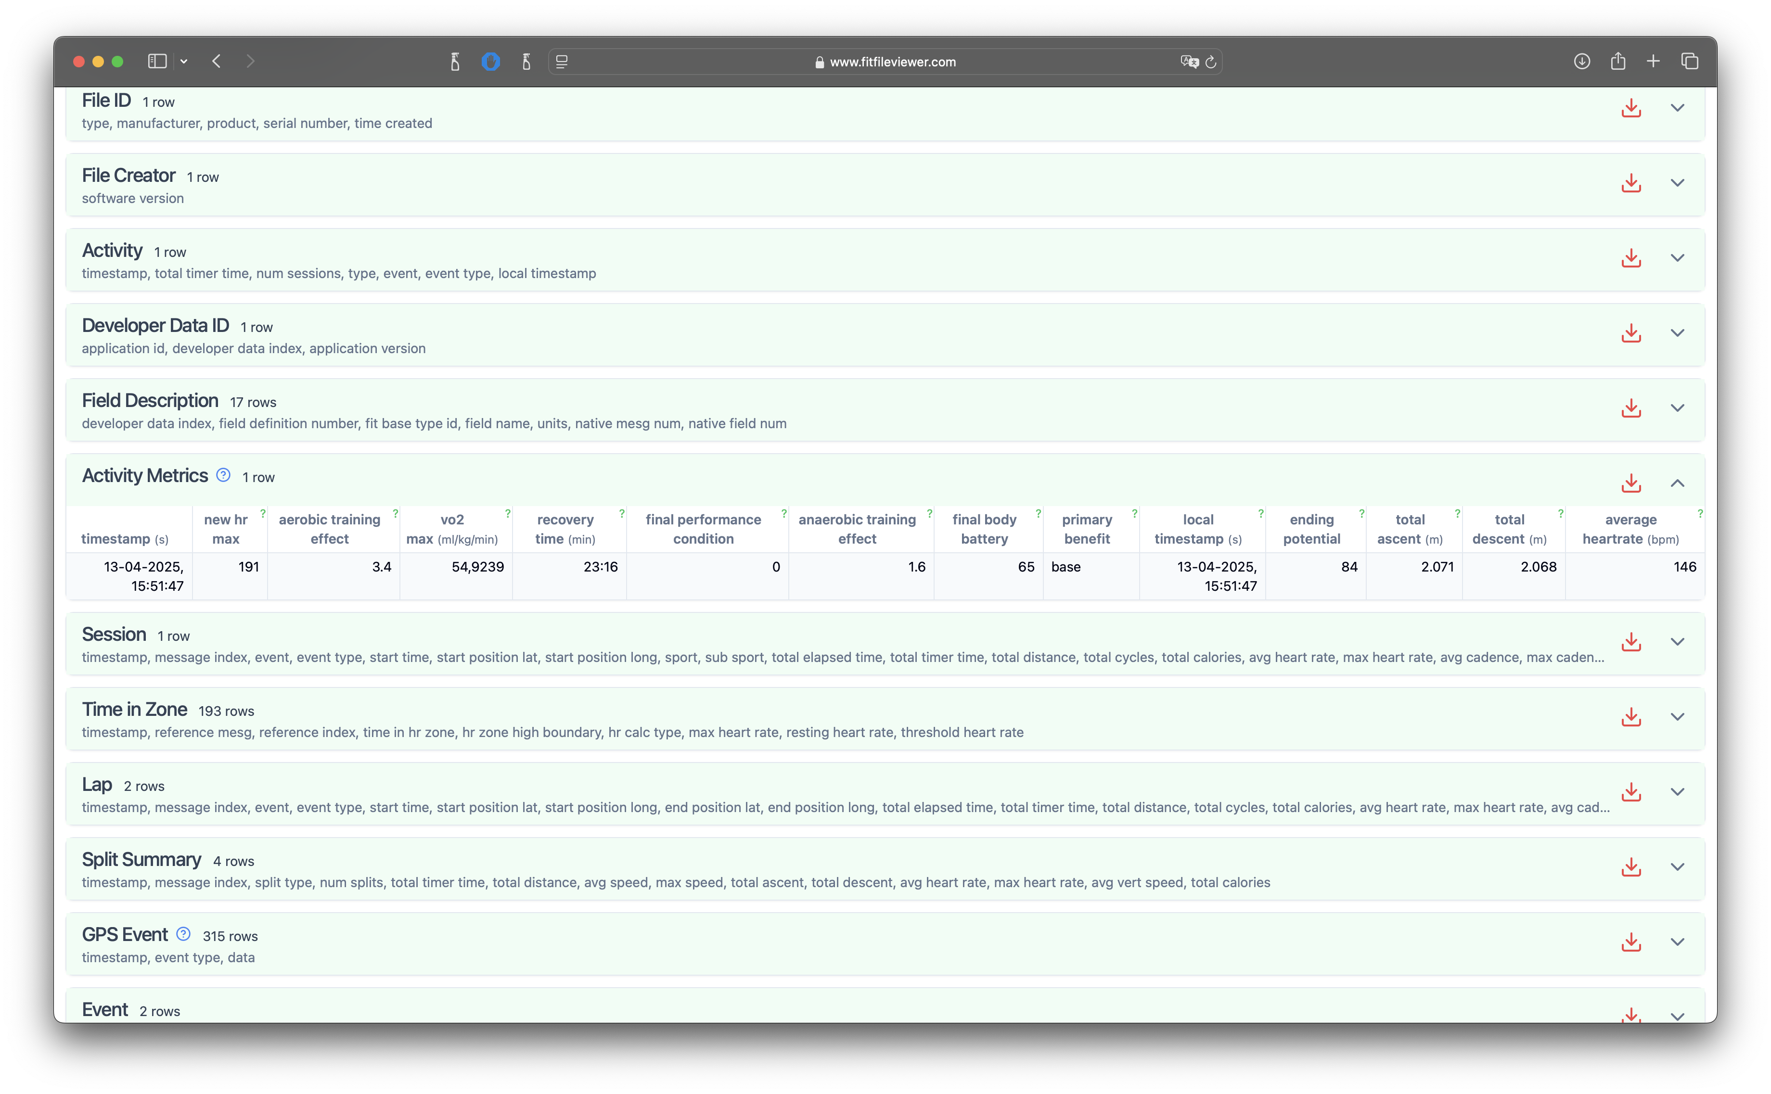Show the tab overview

pos(1689,62)
